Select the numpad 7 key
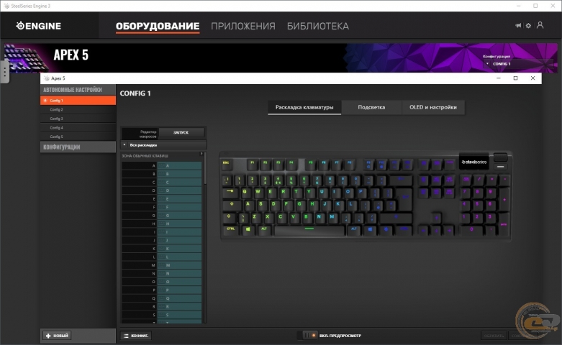562x345 pixels. pyautogui.click(x=466, y=193)
